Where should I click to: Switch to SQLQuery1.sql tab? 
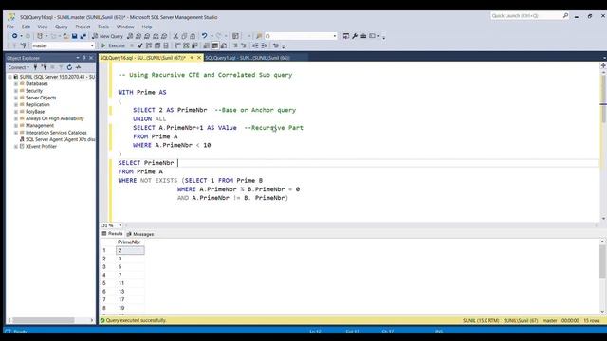click(x=248, y=58)
